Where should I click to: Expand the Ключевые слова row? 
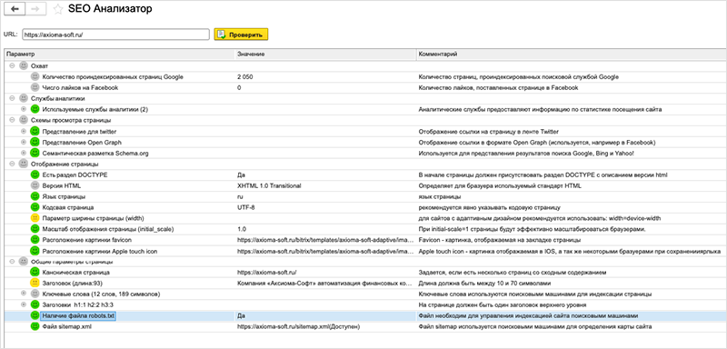(24, 294)
